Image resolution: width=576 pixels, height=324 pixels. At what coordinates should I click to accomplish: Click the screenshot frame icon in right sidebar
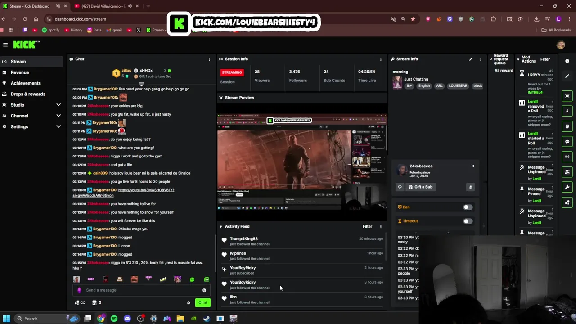click(x=567, y=96)
